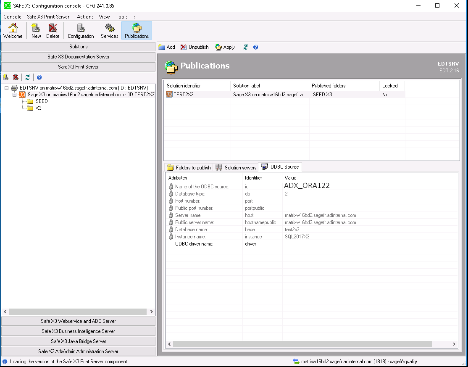Screen dimensions: 468x367
Task: Collapse the Sage X3 solution node
Action: pyautogui.click(x=14, y=95)
